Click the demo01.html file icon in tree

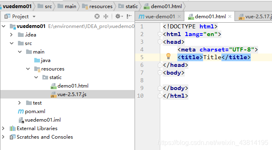(x=53, y=86)
